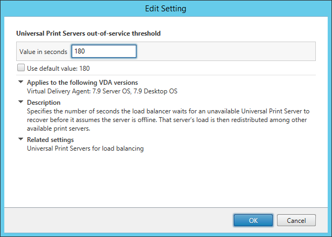This screenshot has height=237, width=332.
Task: Enable the Use default value checkbox
Action: point(21,69)
